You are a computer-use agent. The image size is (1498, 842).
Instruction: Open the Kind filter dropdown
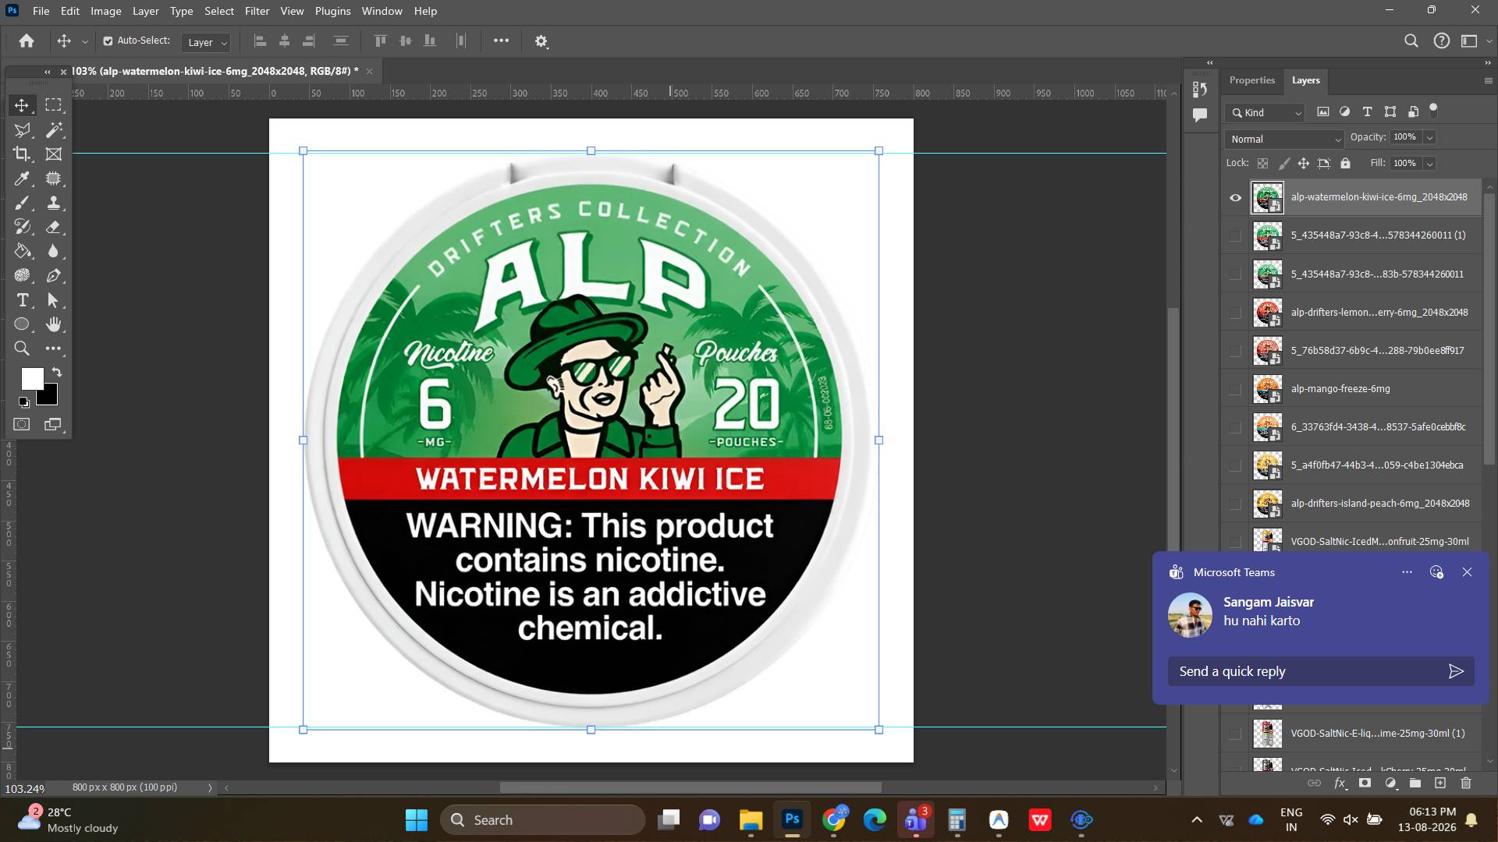[1265, 112]
